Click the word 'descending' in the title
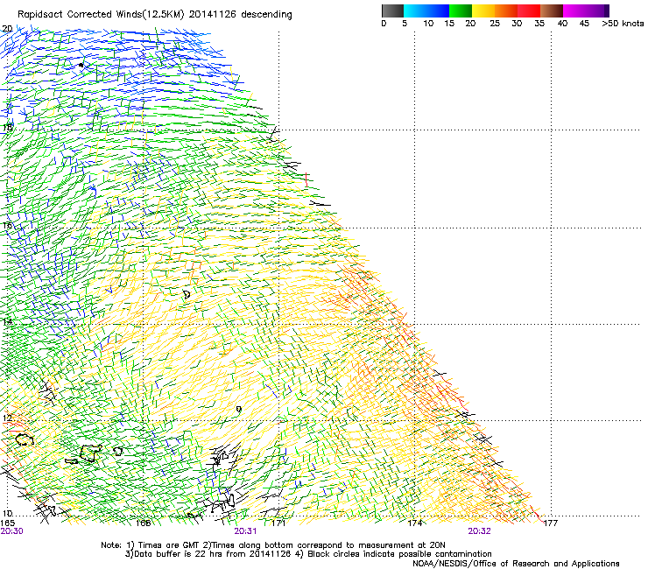Image resolution: width=648 pixels, height=569 pixels. pyautogui.click(x=266, y=15)
